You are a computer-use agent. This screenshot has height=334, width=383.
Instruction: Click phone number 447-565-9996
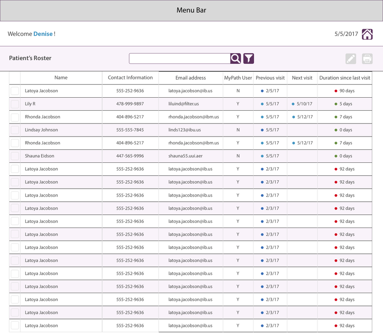130,156
